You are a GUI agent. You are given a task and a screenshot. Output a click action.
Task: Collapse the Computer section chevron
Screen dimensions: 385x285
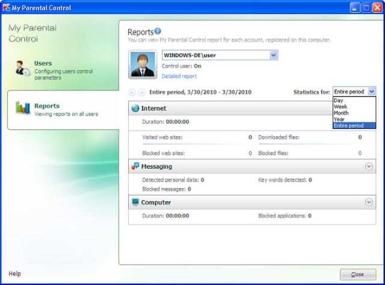[x=369, y=202]
